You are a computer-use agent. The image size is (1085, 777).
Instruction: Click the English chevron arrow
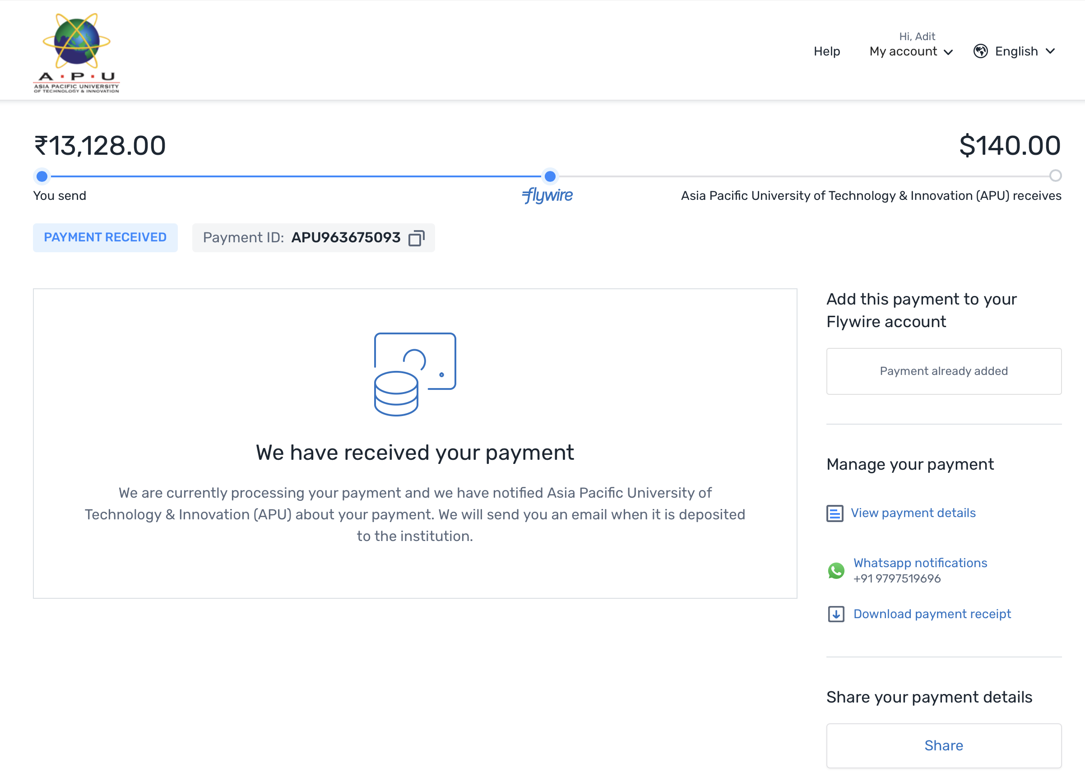(x=1050, y=51)
